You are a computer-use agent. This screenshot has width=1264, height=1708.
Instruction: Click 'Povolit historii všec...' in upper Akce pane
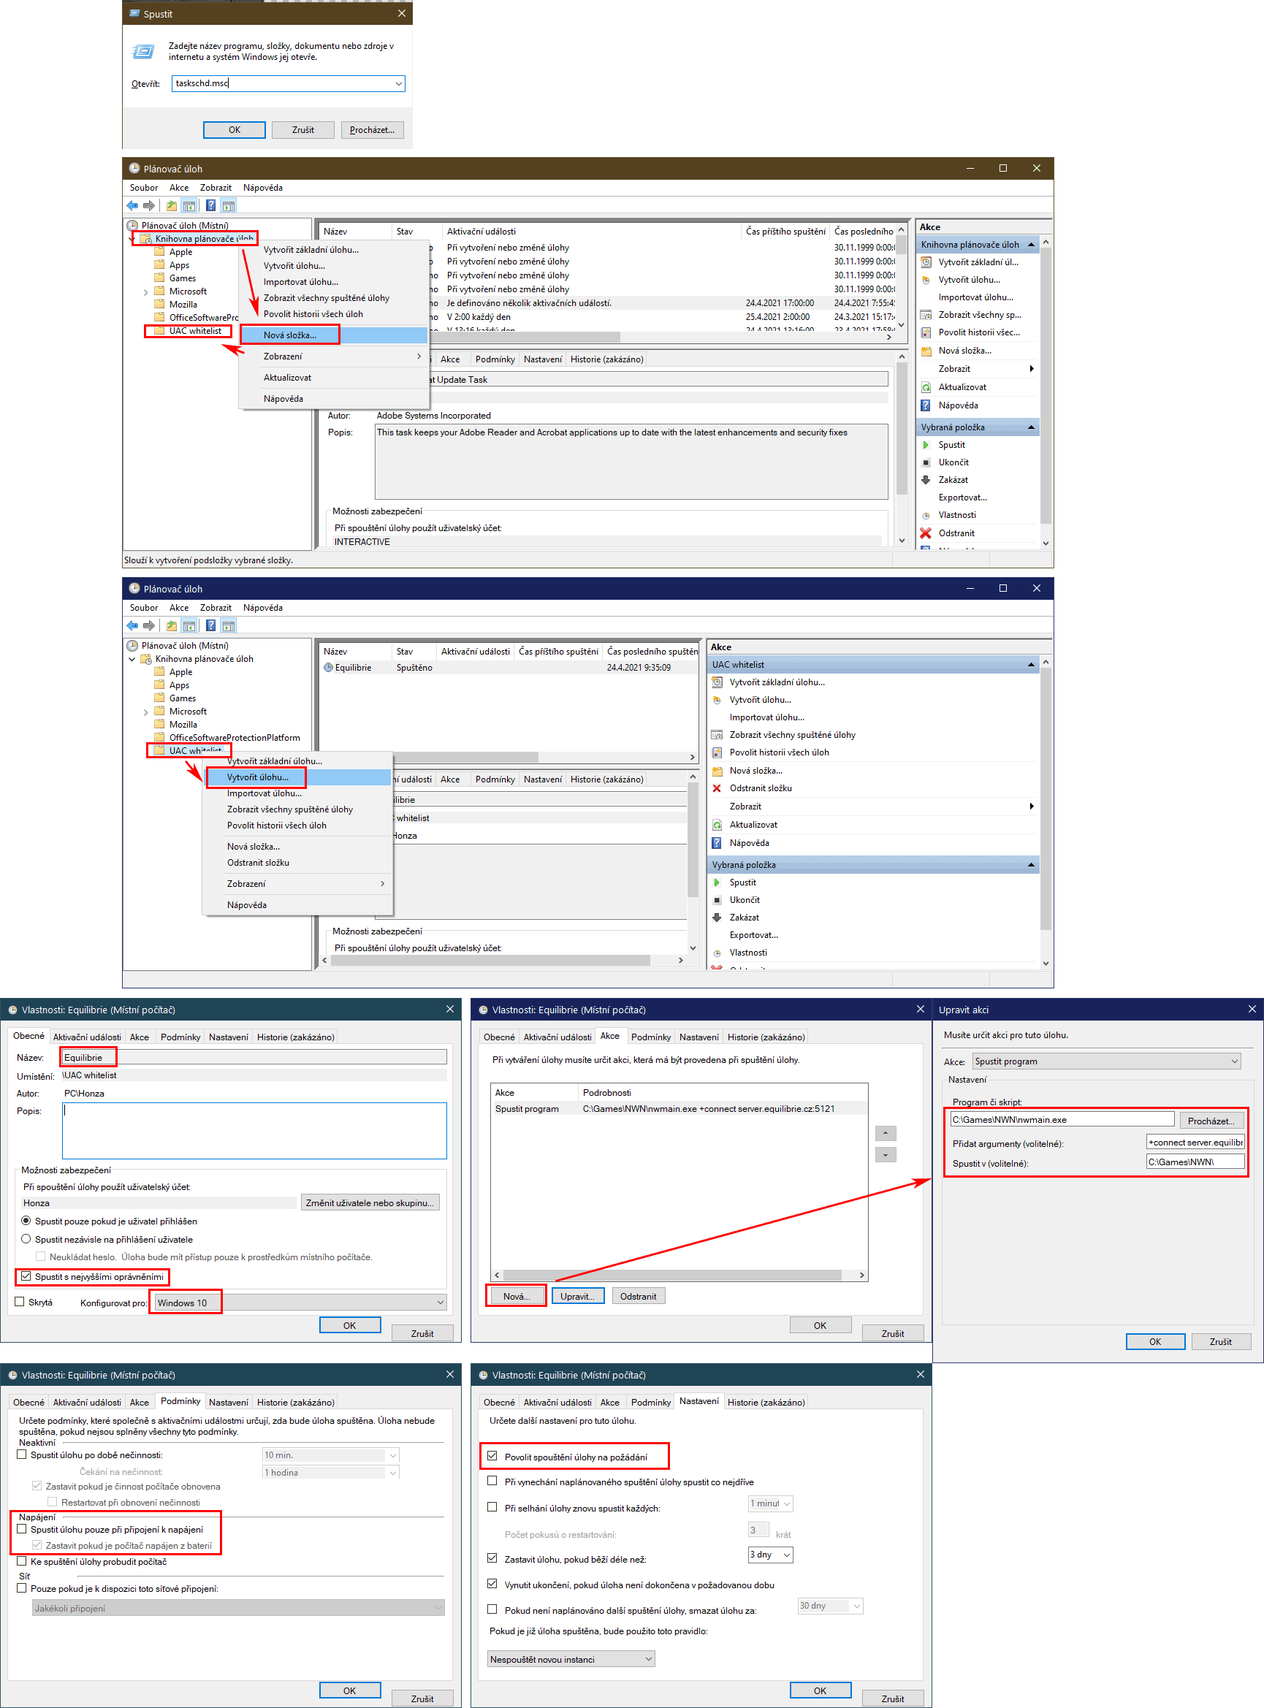[978, 332]
